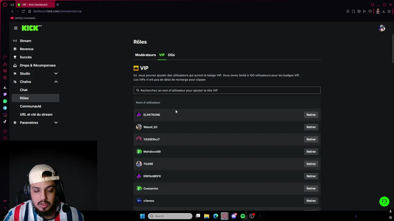394x221 pixels.
Task: Open Instagram in the Opera sidebar
Action: pos(5,115)
